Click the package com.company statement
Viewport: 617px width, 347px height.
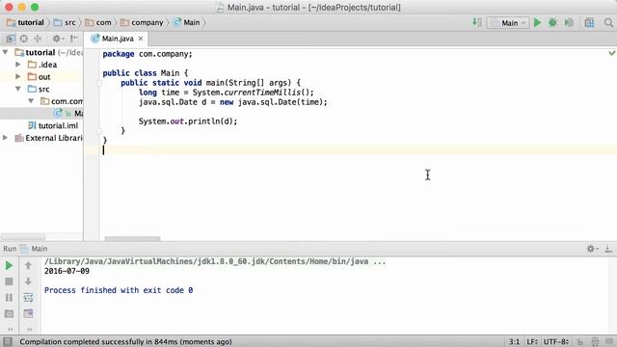[x=148, y=54]
